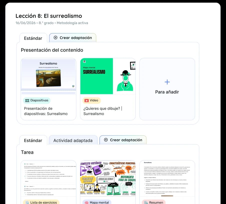Click the Diapositivas tag icon

pyautogui.click(x=27, y=101)
